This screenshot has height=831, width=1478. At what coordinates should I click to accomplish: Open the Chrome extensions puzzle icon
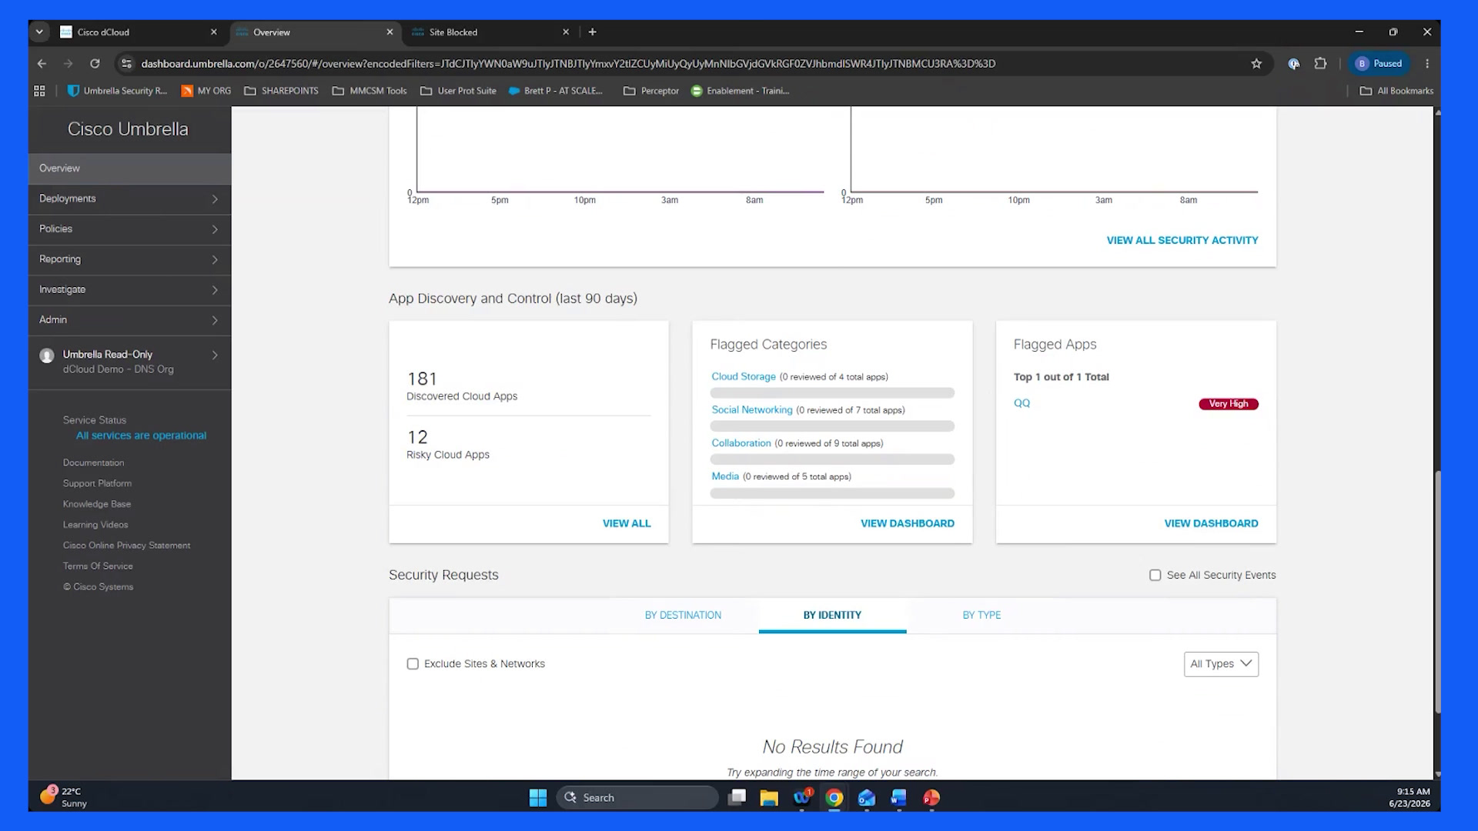click(1321, 64)
